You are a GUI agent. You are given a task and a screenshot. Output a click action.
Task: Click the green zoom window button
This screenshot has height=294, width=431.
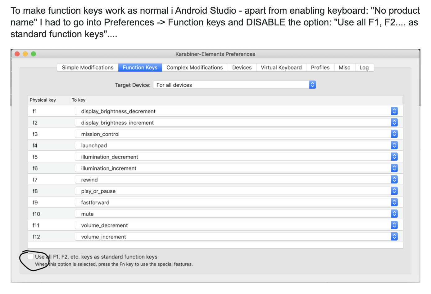[34, 54]
